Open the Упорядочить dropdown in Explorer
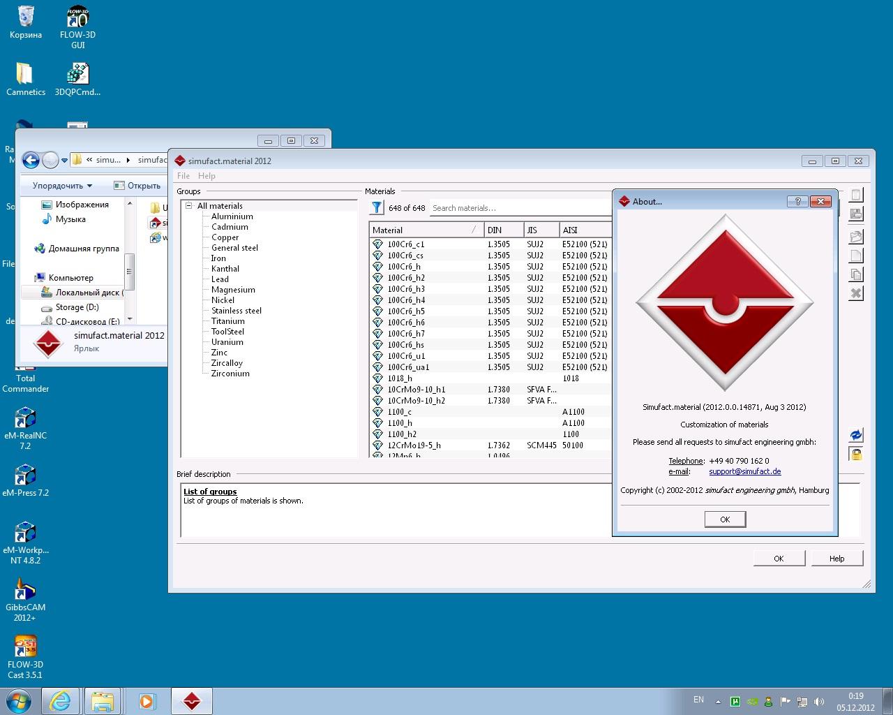The width and height of the screenshot is (893, 715). [x=62, y=186]
